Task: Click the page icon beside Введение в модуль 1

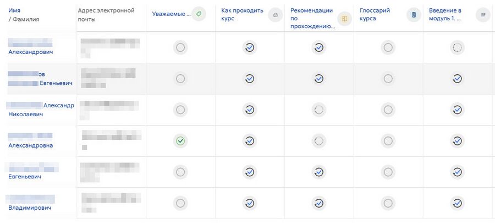Action: pos(483,14)
